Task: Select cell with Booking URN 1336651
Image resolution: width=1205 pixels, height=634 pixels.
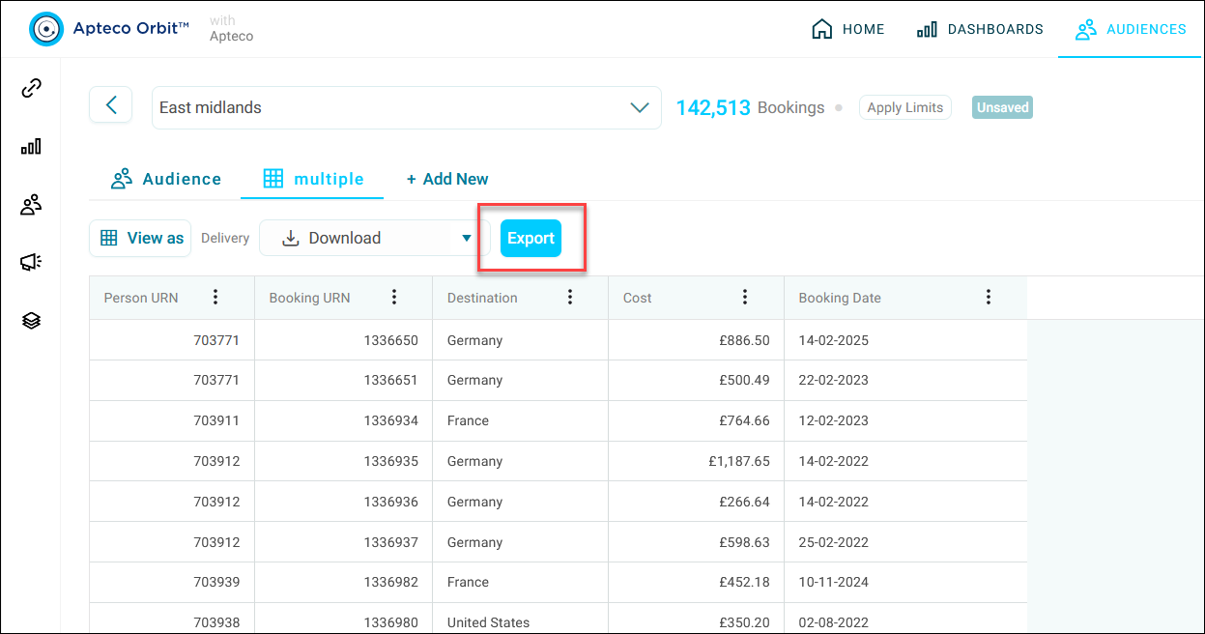Action: pos(344,380)
